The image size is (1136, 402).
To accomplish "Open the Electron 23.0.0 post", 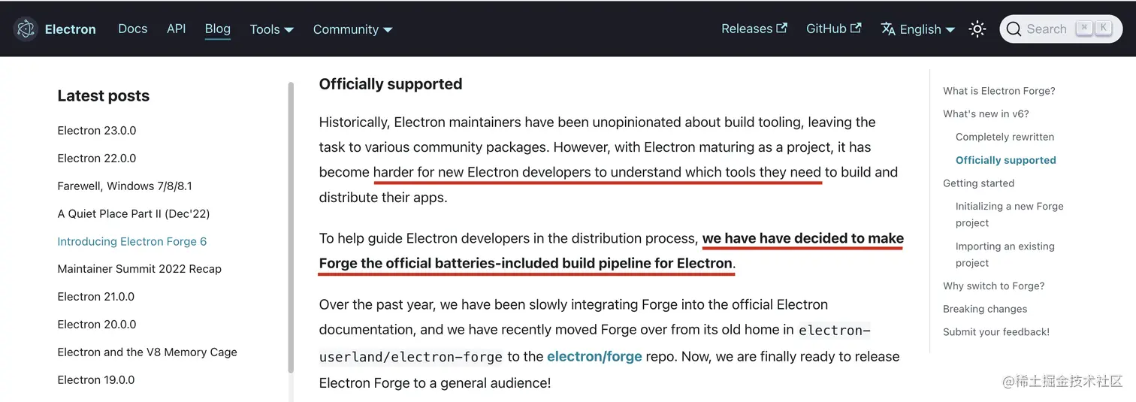I will [x=97, y=131].
